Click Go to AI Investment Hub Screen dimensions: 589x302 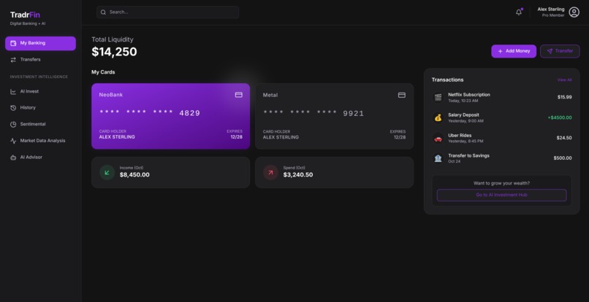(501, 195)
